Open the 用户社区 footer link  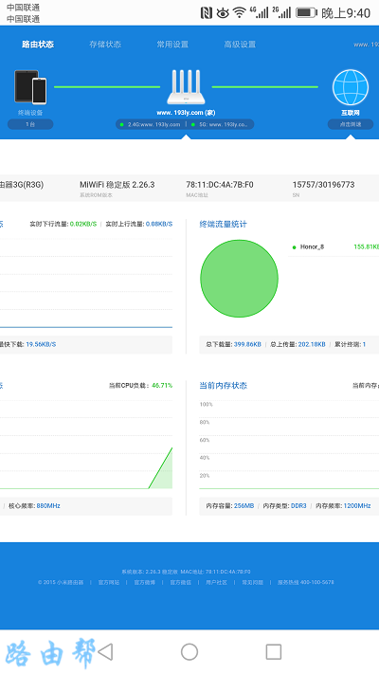click(x=216, y=582)
